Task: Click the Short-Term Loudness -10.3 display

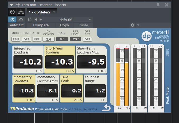Action: pos(60,62)
